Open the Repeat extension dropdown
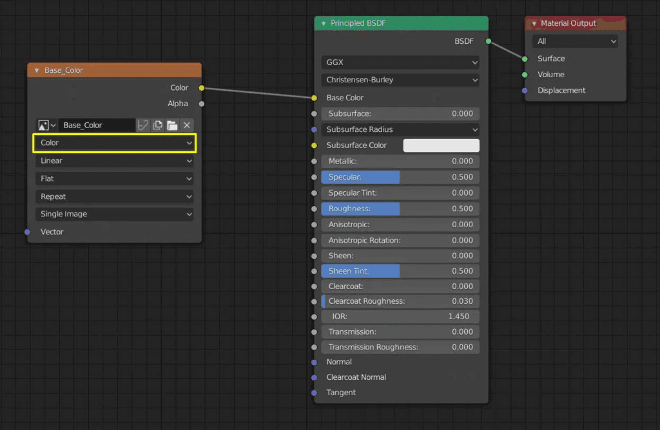Screen dimensions: 660x430 pyautogui.click(x=115, y=197)
